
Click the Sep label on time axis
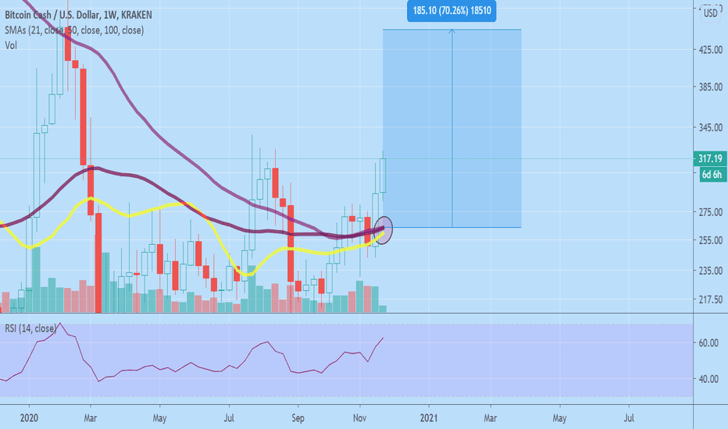[x=298, y=418]
